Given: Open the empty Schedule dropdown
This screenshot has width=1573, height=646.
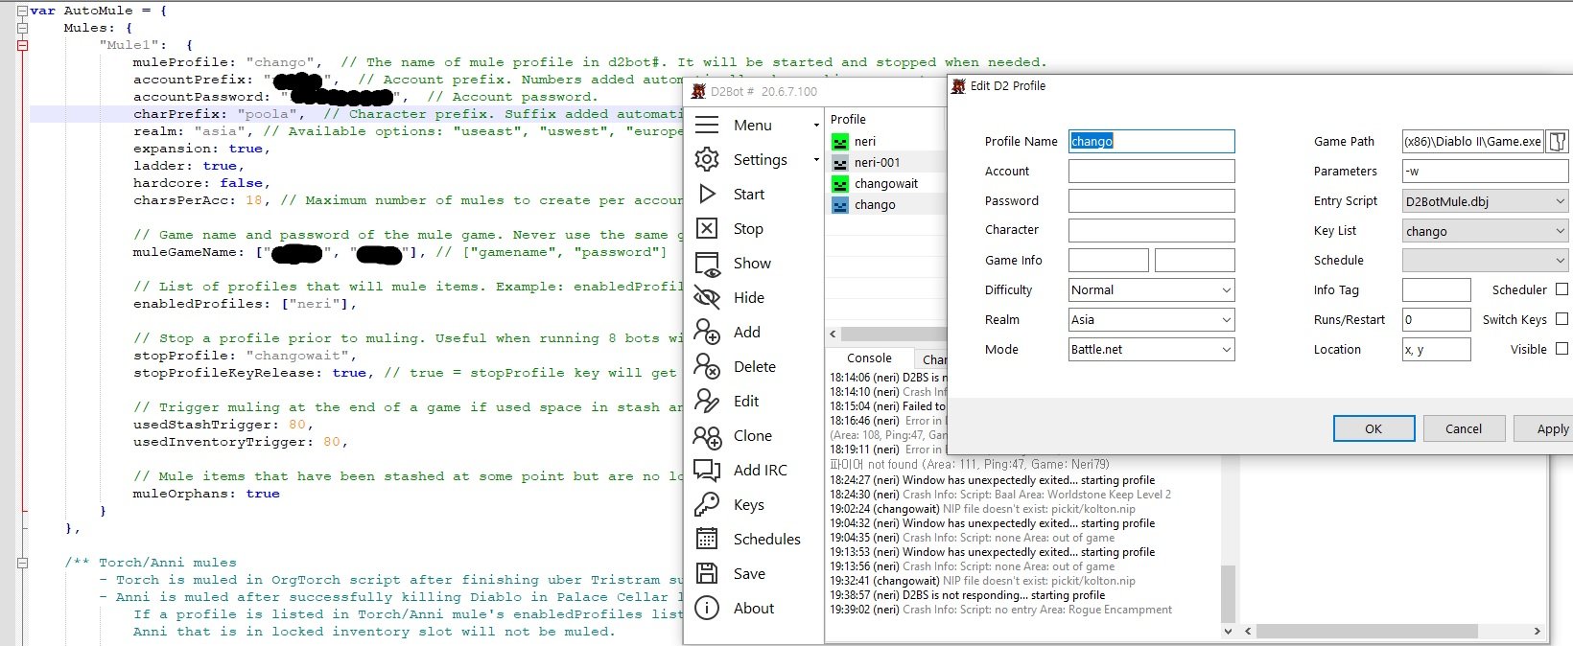Looking at the screenshot, I should pos(1485,261).
